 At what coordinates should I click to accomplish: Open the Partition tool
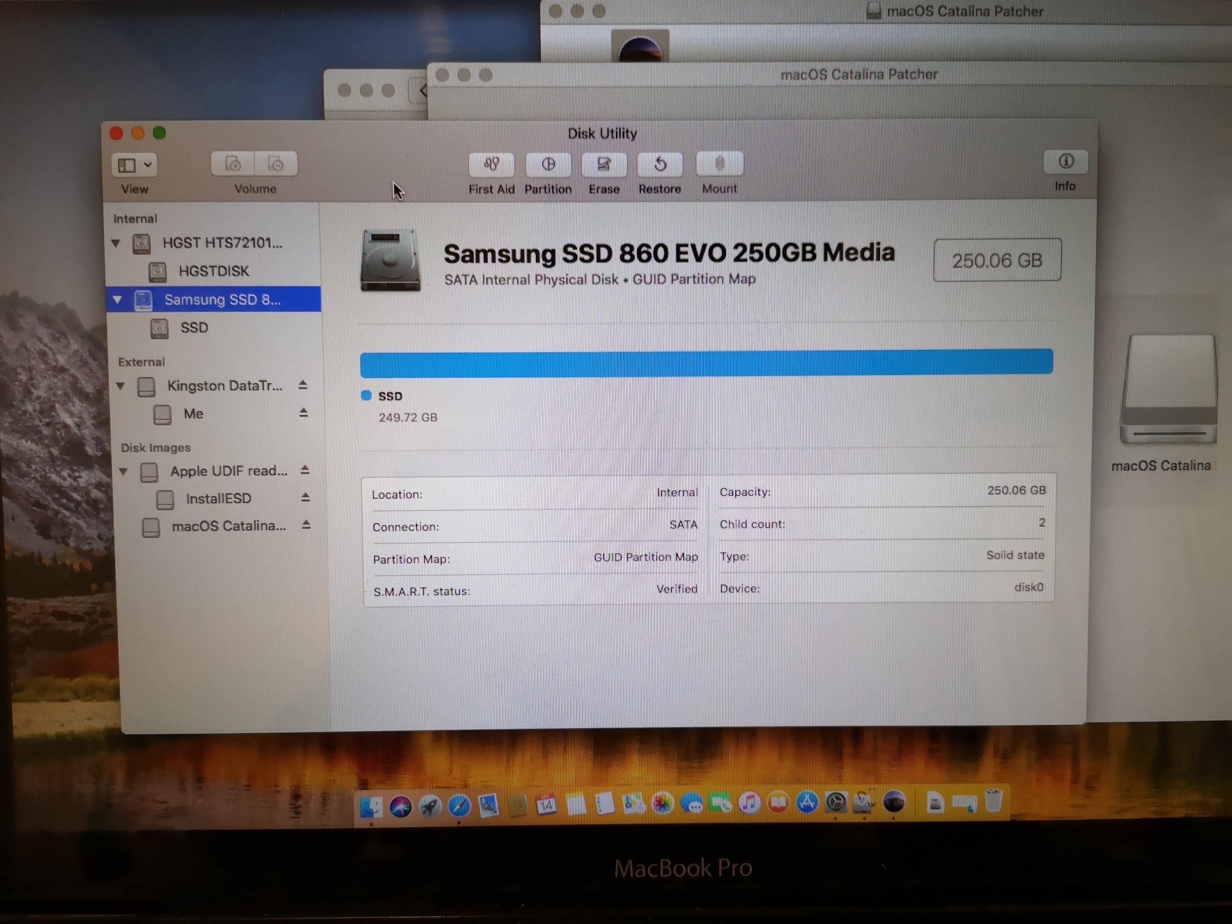(548, 164)
